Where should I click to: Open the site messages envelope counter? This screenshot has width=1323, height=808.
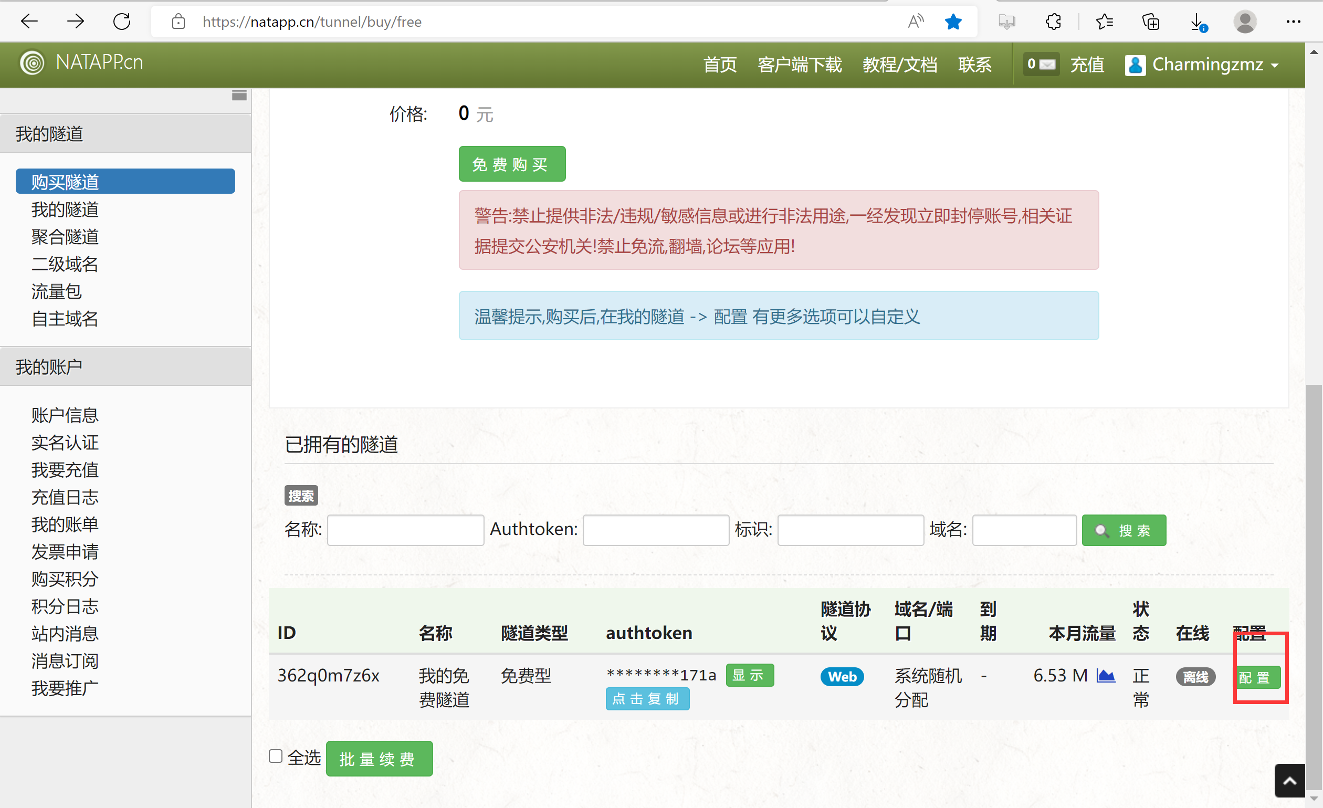coord(1041,65)
